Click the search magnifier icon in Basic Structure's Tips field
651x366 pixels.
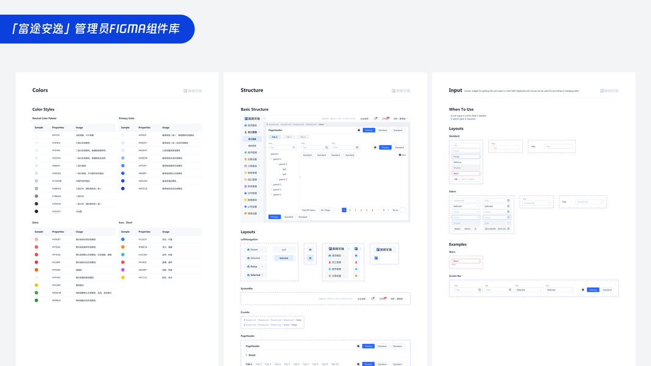[293, 147]
